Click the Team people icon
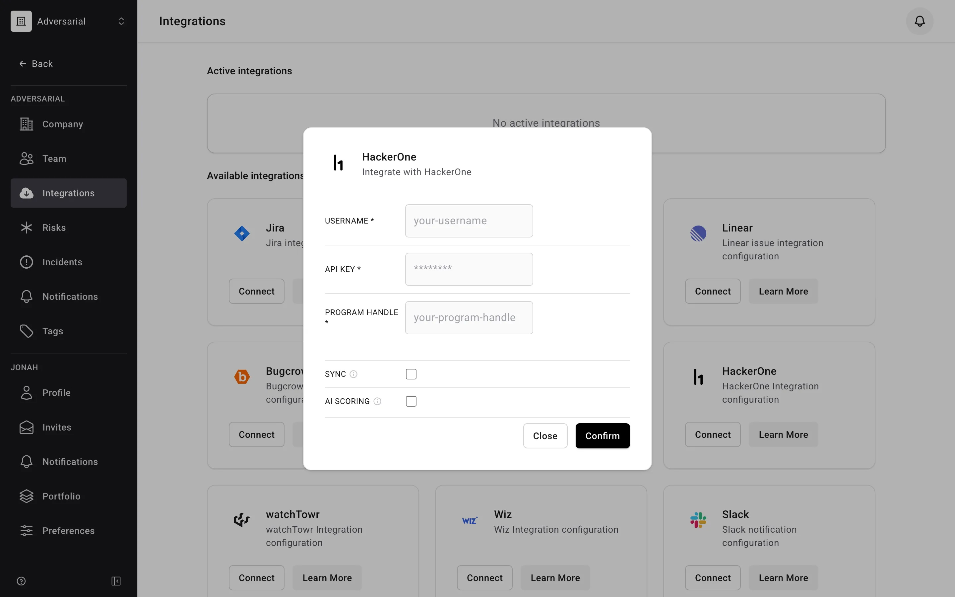 [x=27, y=159]
